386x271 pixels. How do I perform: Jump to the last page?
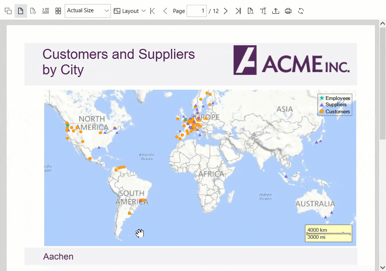click(x=238, y=11)
